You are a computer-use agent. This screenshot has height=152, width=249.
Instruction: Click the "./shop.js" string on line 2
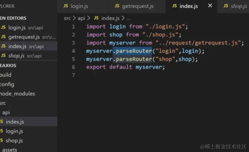coord(160,34)
